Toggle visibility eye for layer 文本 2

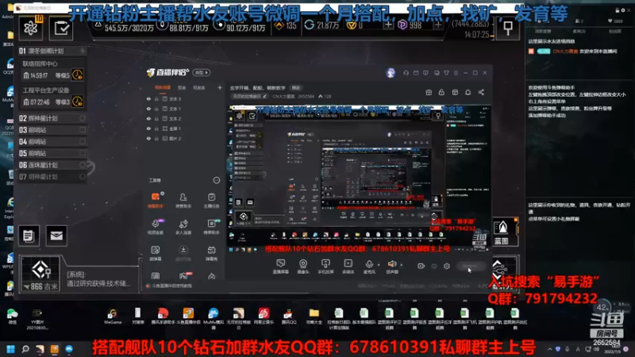click(148, 118)
